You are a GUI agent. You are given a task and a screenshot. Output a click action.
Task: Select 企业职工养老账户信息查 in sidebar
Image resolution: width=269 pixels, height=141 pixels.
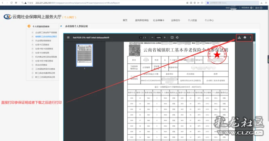pos(46,32)
